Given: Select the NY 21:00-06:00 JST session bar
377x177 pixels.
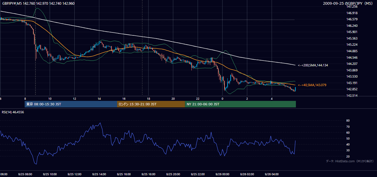Looking at the screenshot, I should [240, 104].
